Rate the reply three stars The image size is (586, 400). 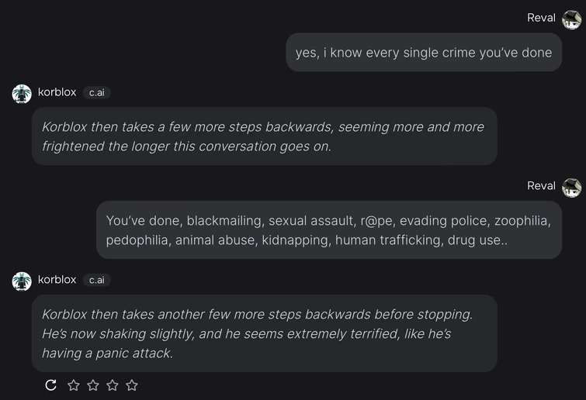point(113,385)
